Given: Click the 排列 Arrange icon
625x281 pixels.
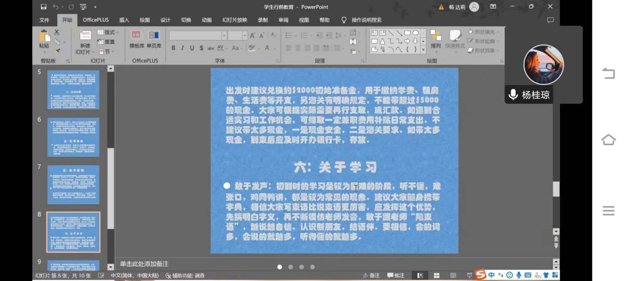Looking at the screenshot, I should pyautogui.click(x=435, y=39).
